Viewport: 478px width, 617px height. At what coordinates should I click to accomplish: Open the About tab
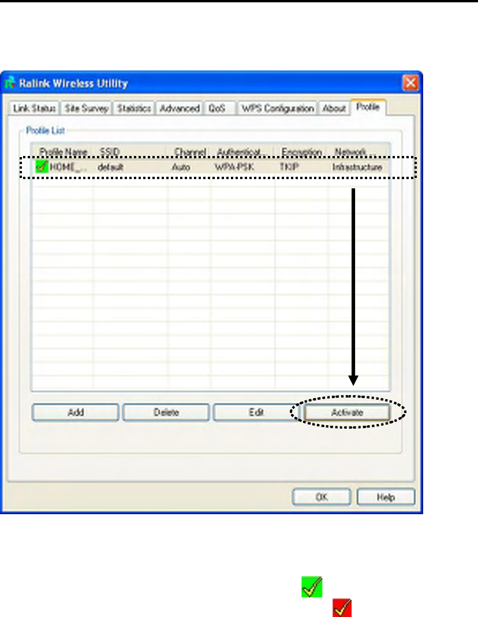point(334,108)
